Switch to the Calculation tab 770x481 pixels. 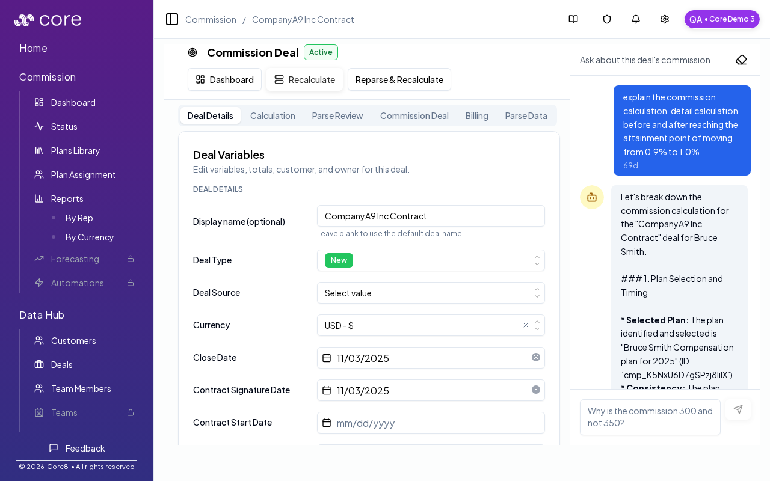click(273, 115)
